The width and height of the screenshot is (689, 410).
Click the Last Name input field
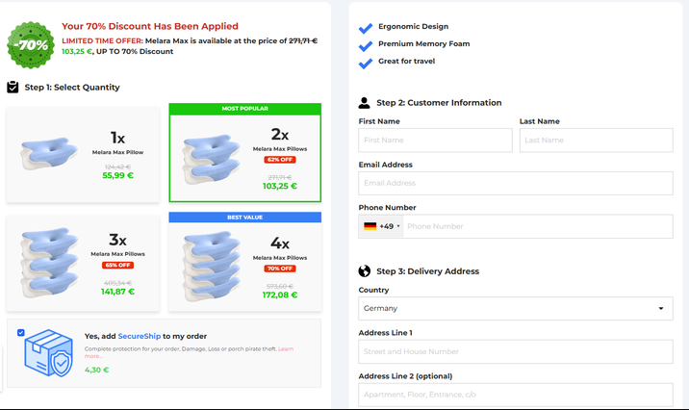(596, 141)
